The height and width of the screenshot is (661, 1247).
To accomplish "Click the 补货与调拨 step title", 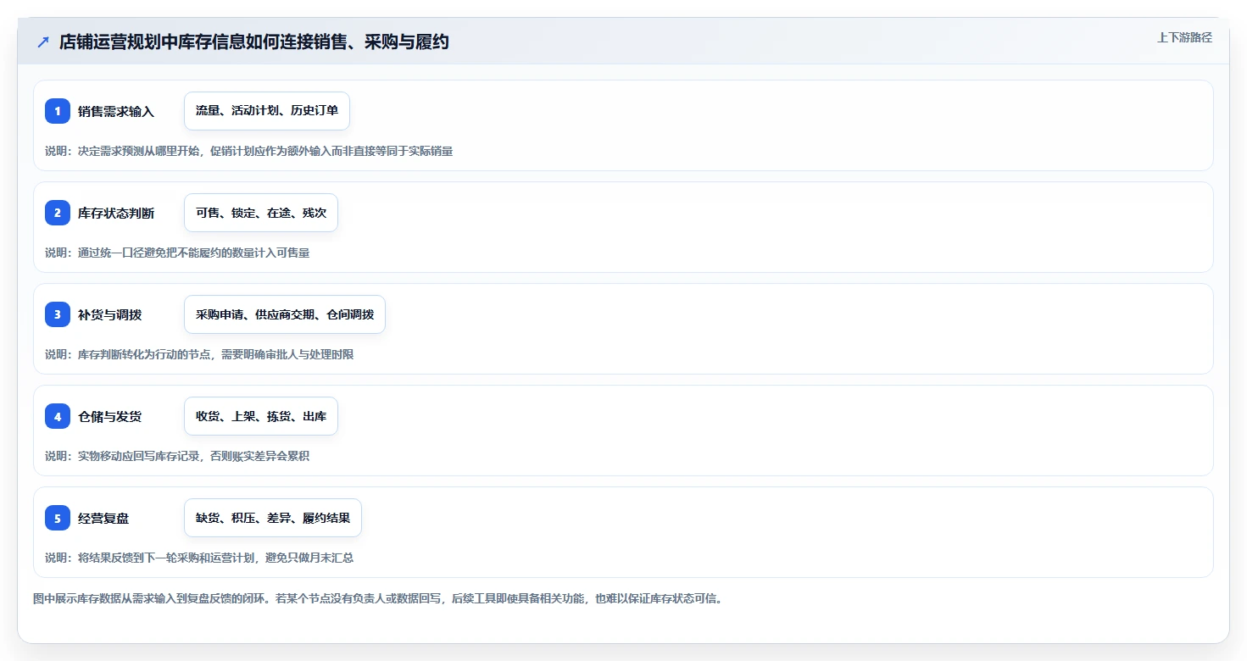I will click(x=110, y=314).
